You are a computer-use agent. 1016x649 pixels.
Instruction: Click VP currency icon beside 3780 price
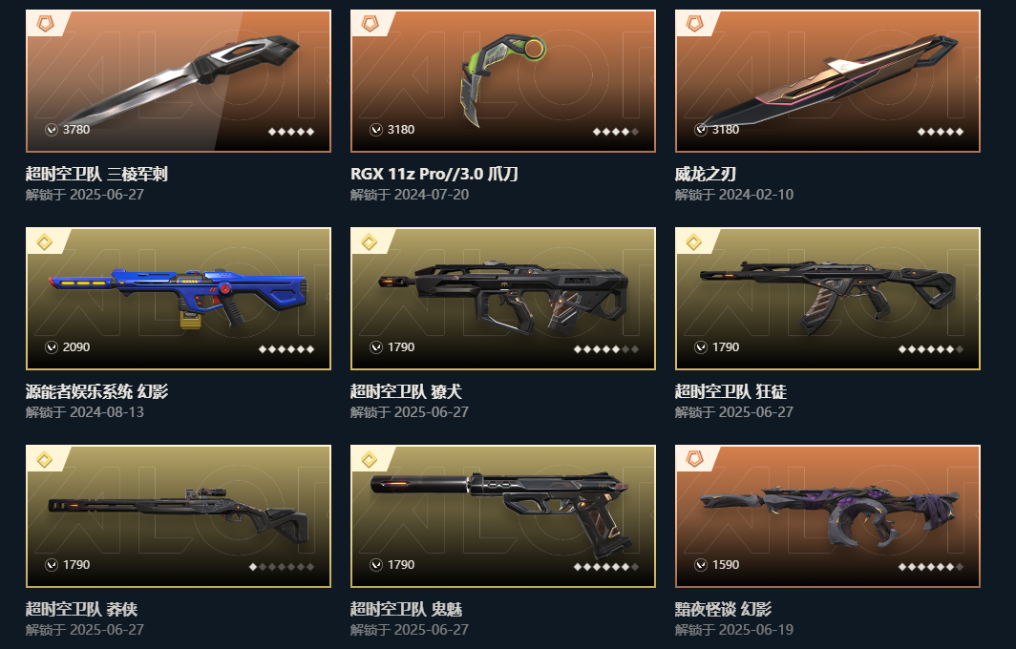tap(52, 130)
